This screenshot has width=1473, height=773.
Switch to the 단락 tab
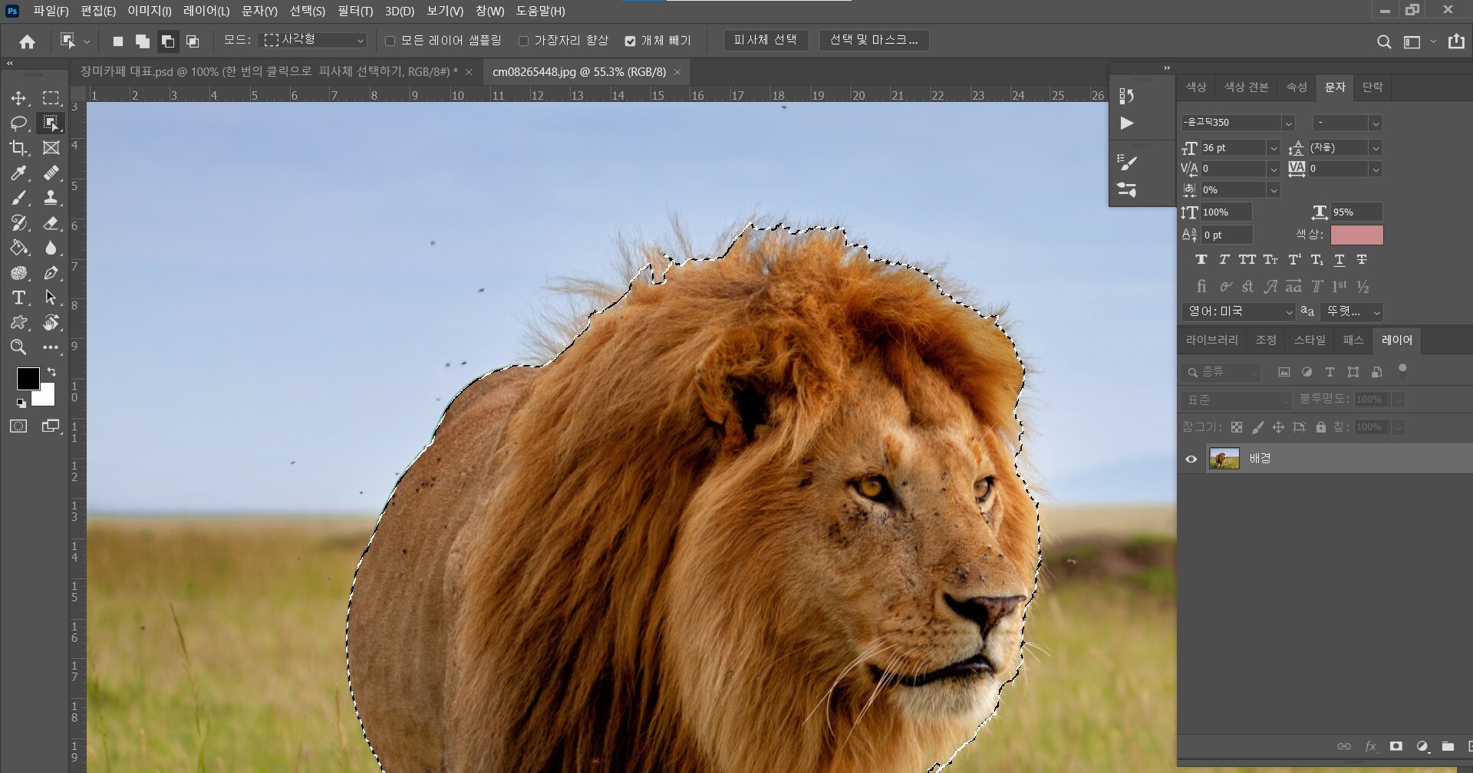click(x=1372, y=87)
